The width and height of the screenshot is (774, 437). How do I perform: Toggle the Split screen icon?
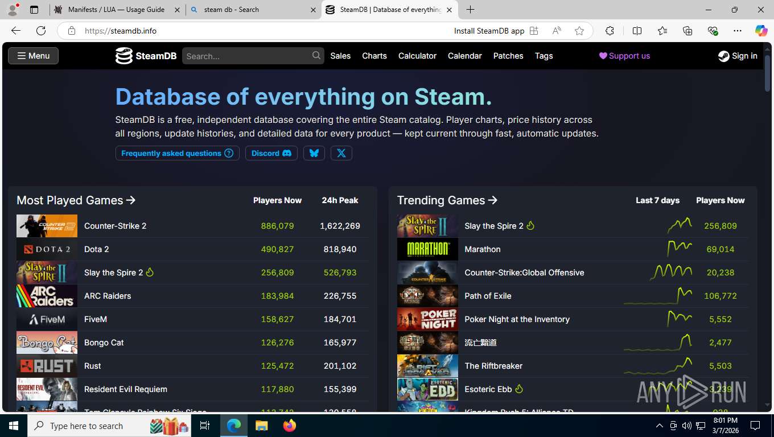coord(637,31)
